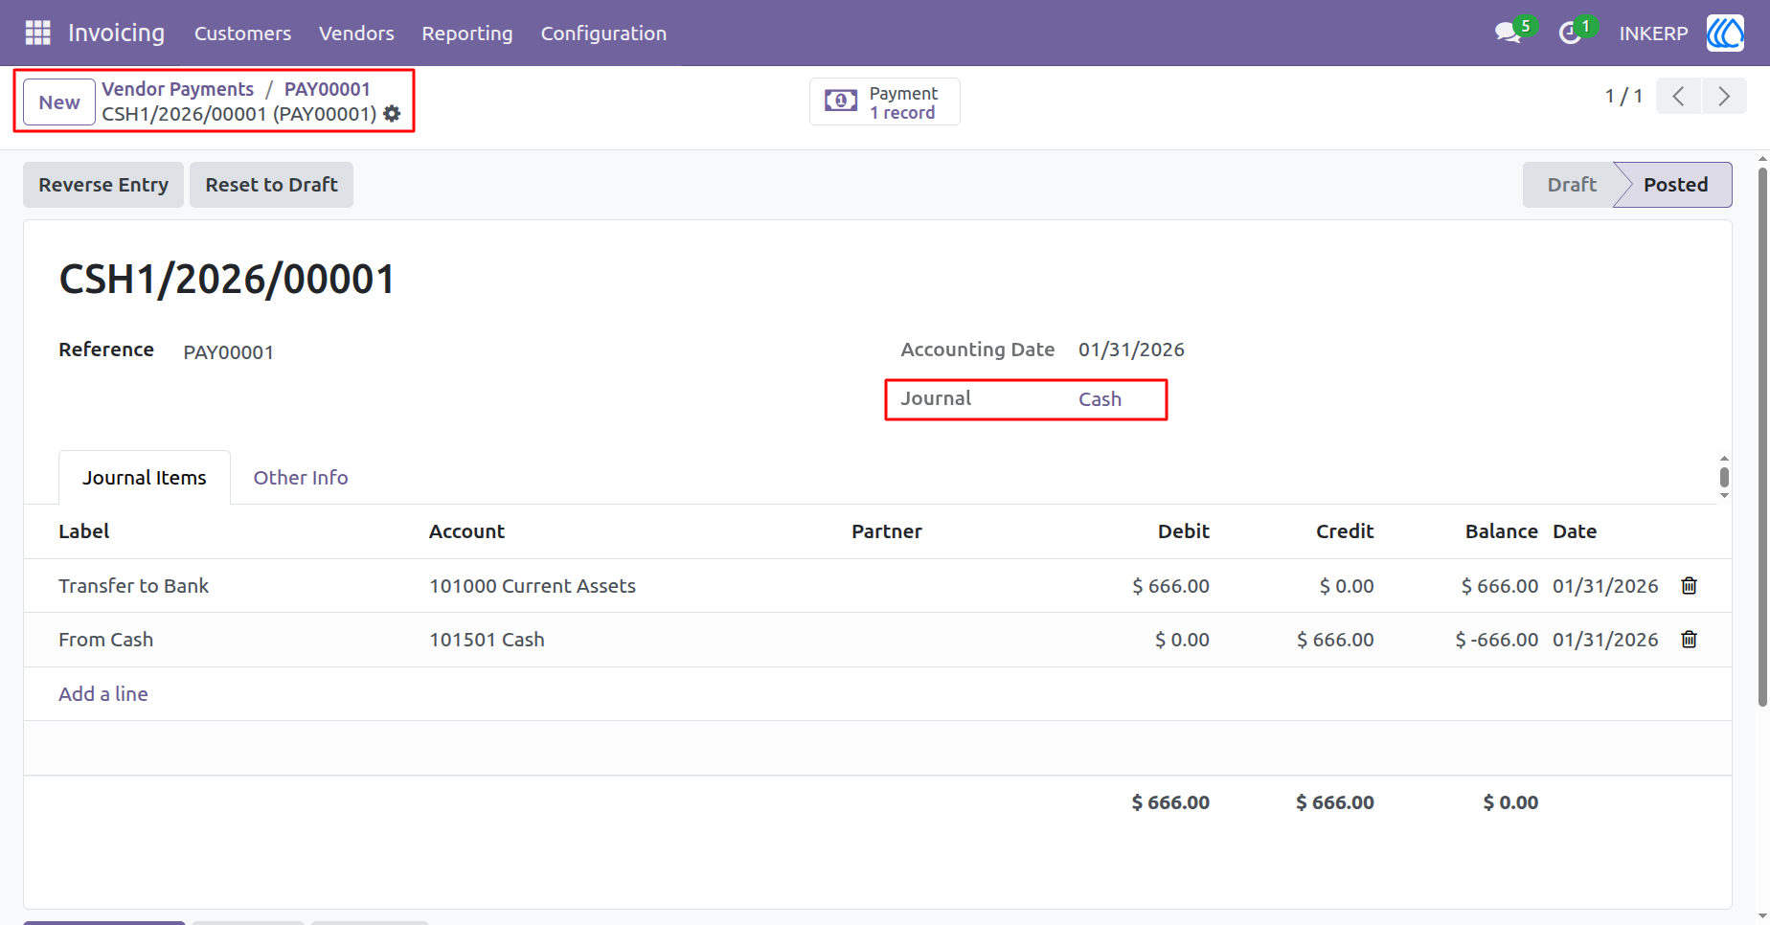Open the apps grid menu icon
This screenshot has height=925, width=1770.
37,33
